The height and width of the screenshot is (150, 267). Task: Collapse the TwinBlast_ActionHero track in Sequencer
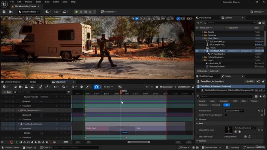pyautogui.click(x=18, y=124)
